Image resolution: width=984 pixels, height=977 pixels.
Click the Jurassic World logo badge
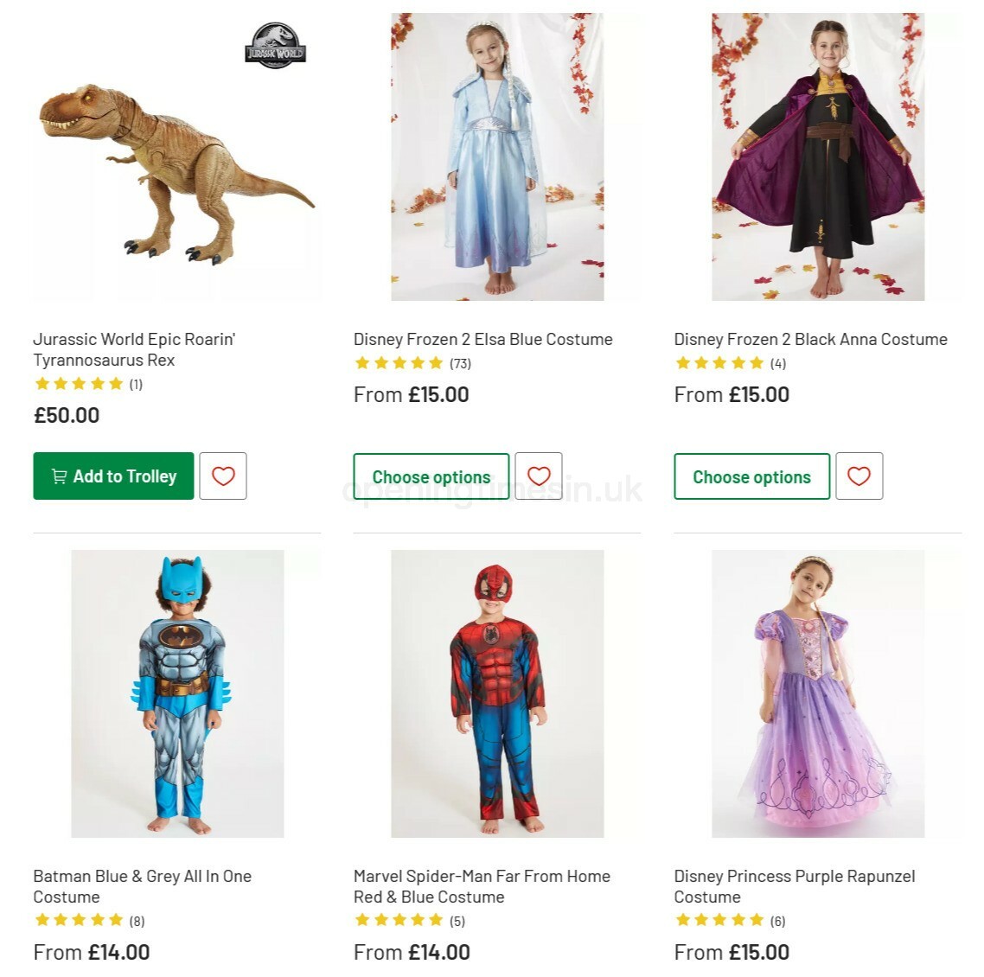275,46
